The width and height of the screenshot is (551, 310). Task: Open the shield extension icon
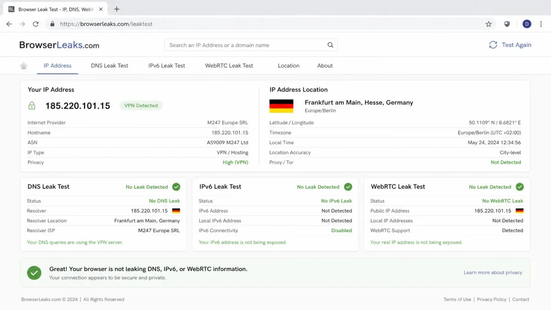click(x=507, y=24)
